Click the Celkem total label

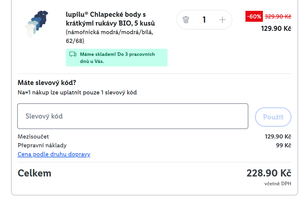[34, 173]
